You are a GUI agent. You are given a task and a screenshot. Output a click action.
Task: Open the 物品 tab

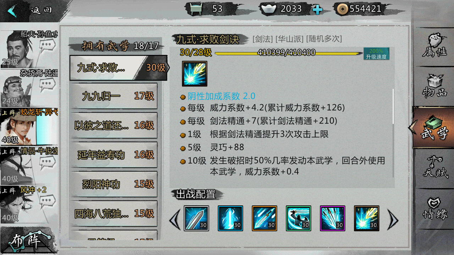coord(434,86)
